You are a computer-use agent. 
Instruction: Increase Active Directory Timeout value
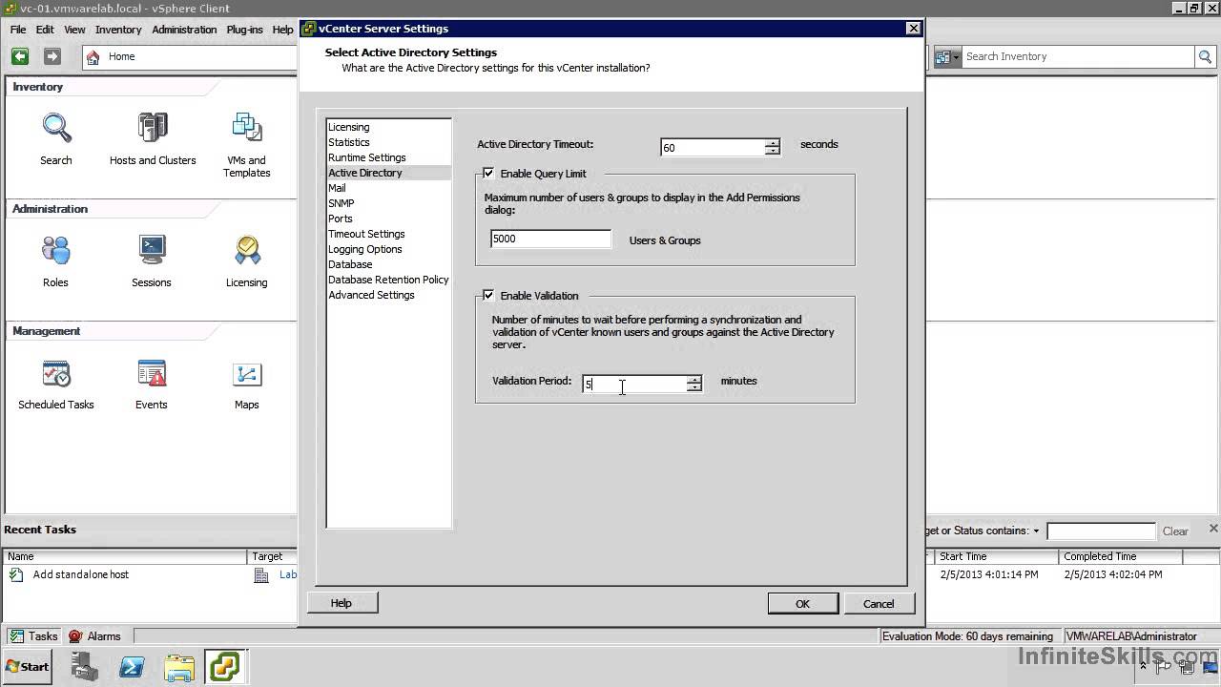773,143
